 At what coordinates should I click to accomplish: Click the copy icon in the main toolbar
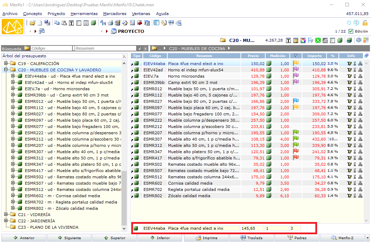click(x=57, y=23)
